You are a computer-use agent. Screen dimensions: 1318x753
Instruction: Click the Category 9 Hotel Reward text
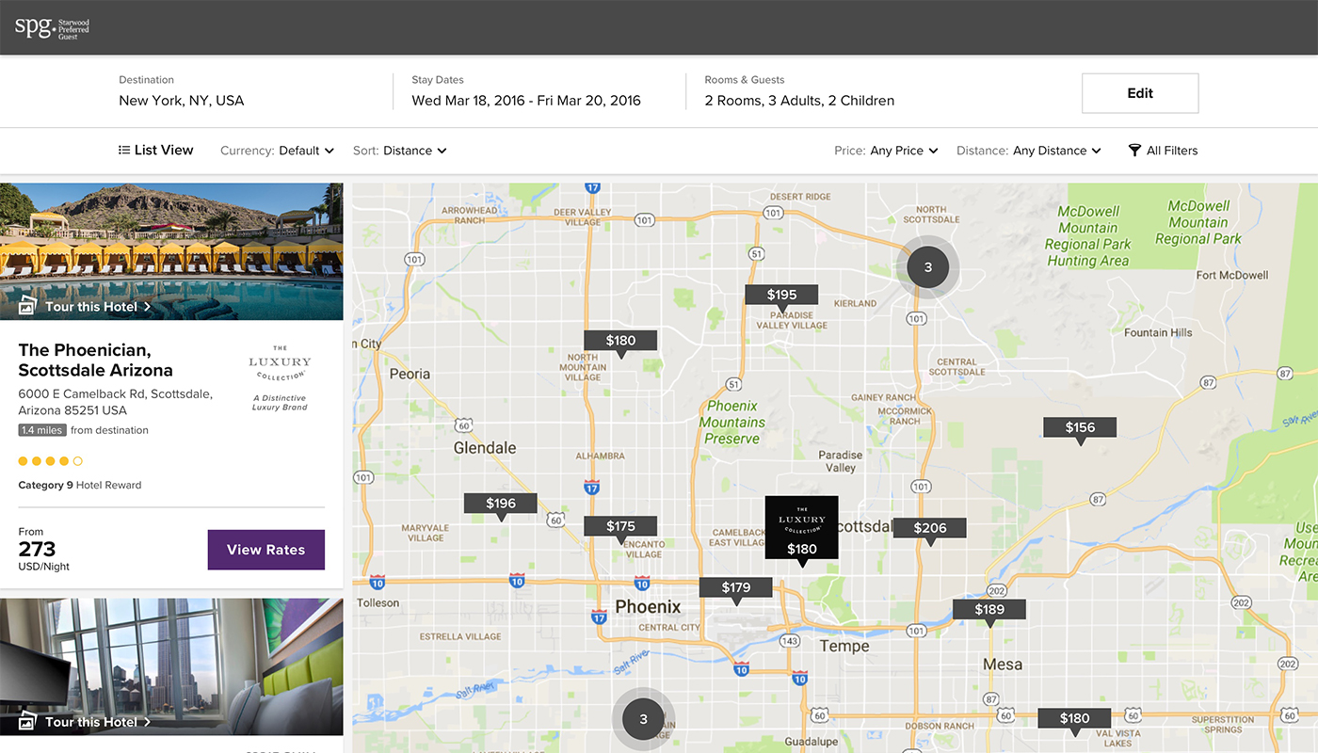tap(80, 486)
